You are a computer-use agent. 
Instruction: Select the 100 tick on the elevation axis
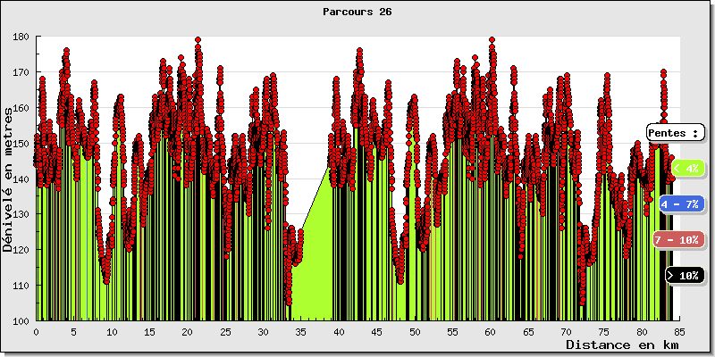tap(21, 320)
